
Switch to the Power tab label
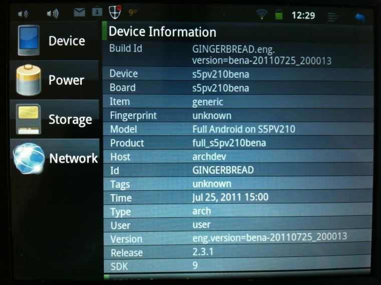coord(66,80)
